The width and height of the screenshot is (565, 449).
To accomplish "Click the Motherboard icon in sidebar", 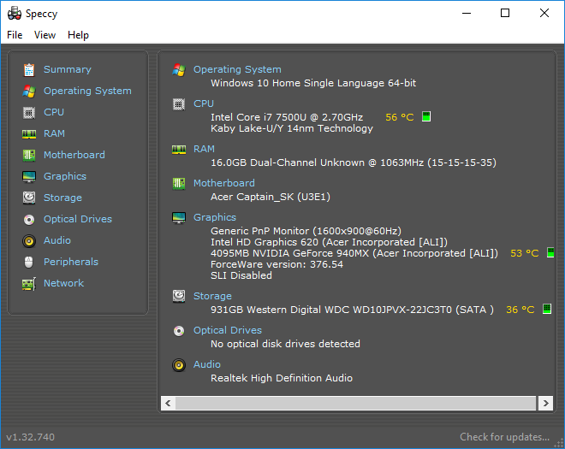I will (29, 155).
